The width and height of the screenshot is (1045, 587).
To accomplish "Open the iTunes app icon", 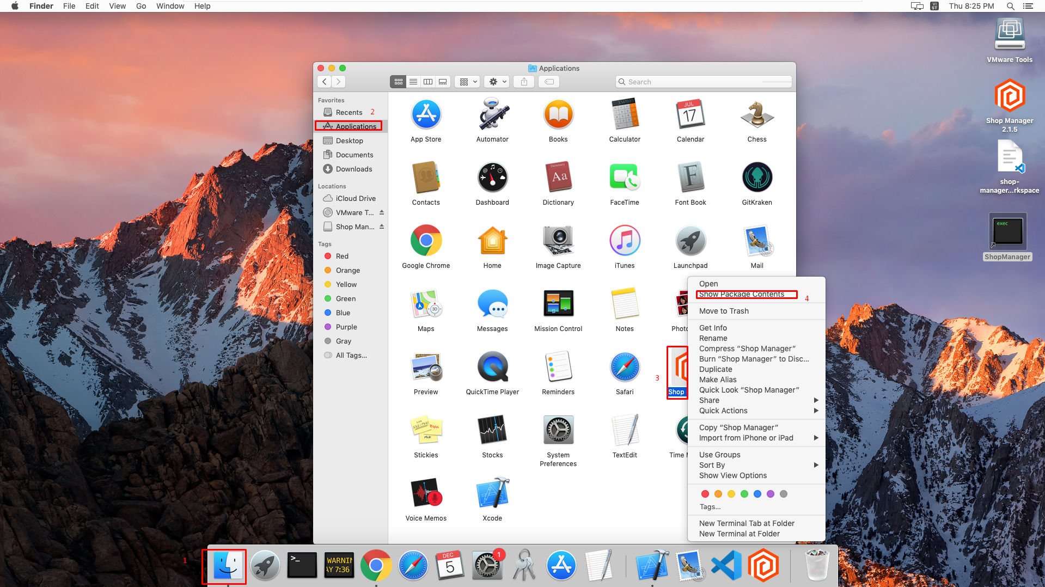I will (x=625, y=241).
